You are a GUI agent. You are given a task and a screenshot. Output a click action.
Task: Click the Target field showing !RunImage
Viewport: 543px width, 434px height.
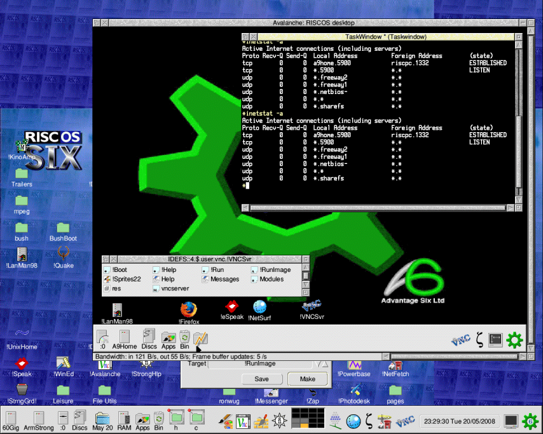click(x=260, y=363)
